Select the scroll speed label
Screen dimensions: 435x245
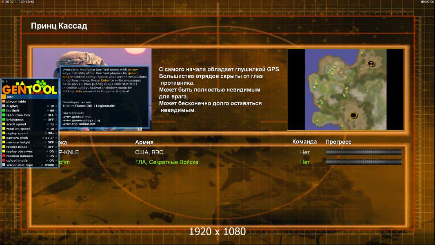point(16,124)
